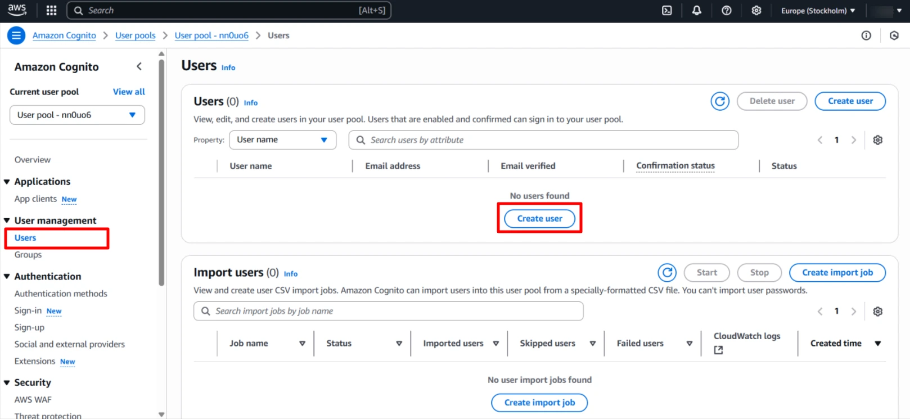
Task: Click Create user below No users found
Action: [539, 219]
